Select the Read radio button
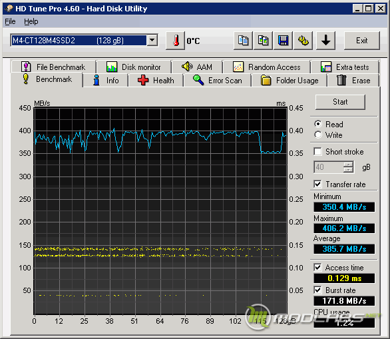The height and width of the screenshot is (339, 390). (318, 124)
